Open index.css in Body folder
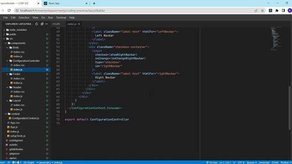Screen dimensions: 292x164 point(19,52)
